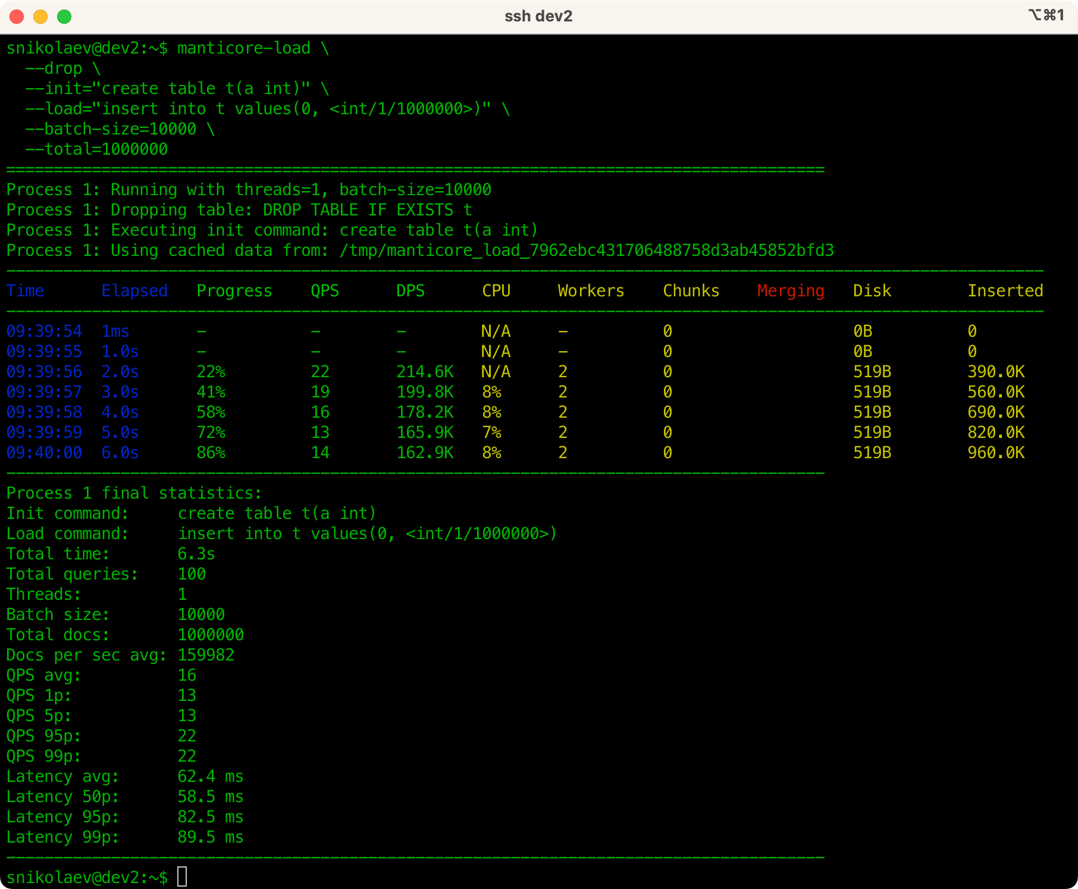Click the 'QPS avg:' label

pyautogui.click(x=44, y=675)
